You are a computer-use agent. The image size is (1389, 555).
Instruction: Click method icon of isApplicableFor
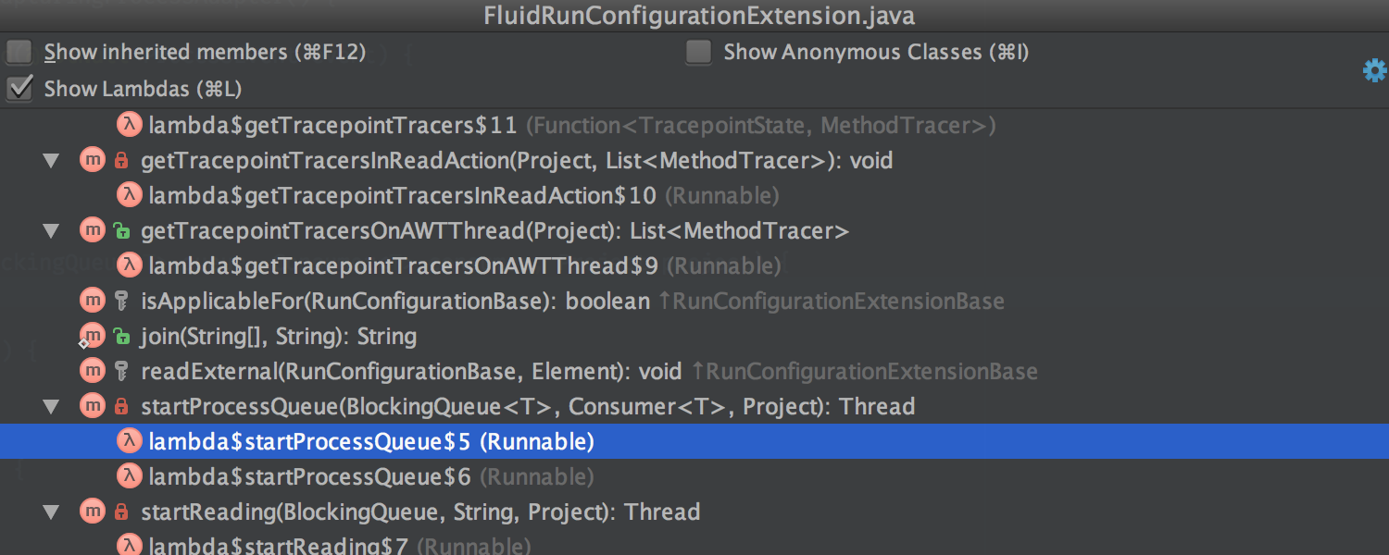tap(93, 301)
